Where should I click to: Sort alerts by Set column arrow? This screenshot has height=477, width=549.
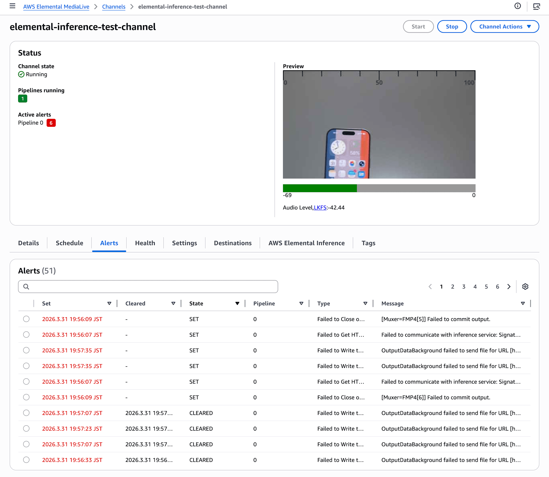(109, 303)
